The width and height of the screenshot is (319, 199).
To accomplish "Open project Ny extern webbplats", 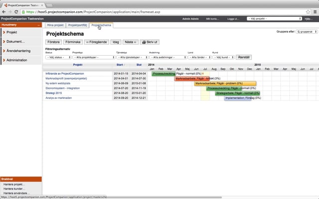I will [58, 84].
